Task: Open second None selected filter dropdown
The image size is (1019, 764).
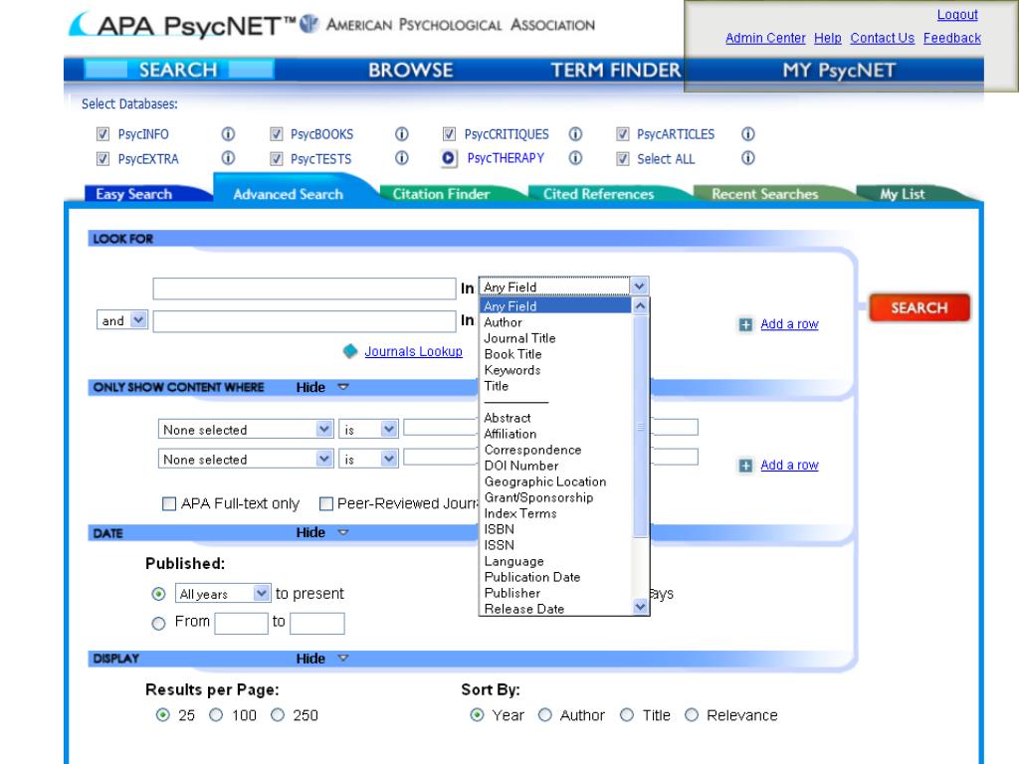Action: tap(246, 459)
